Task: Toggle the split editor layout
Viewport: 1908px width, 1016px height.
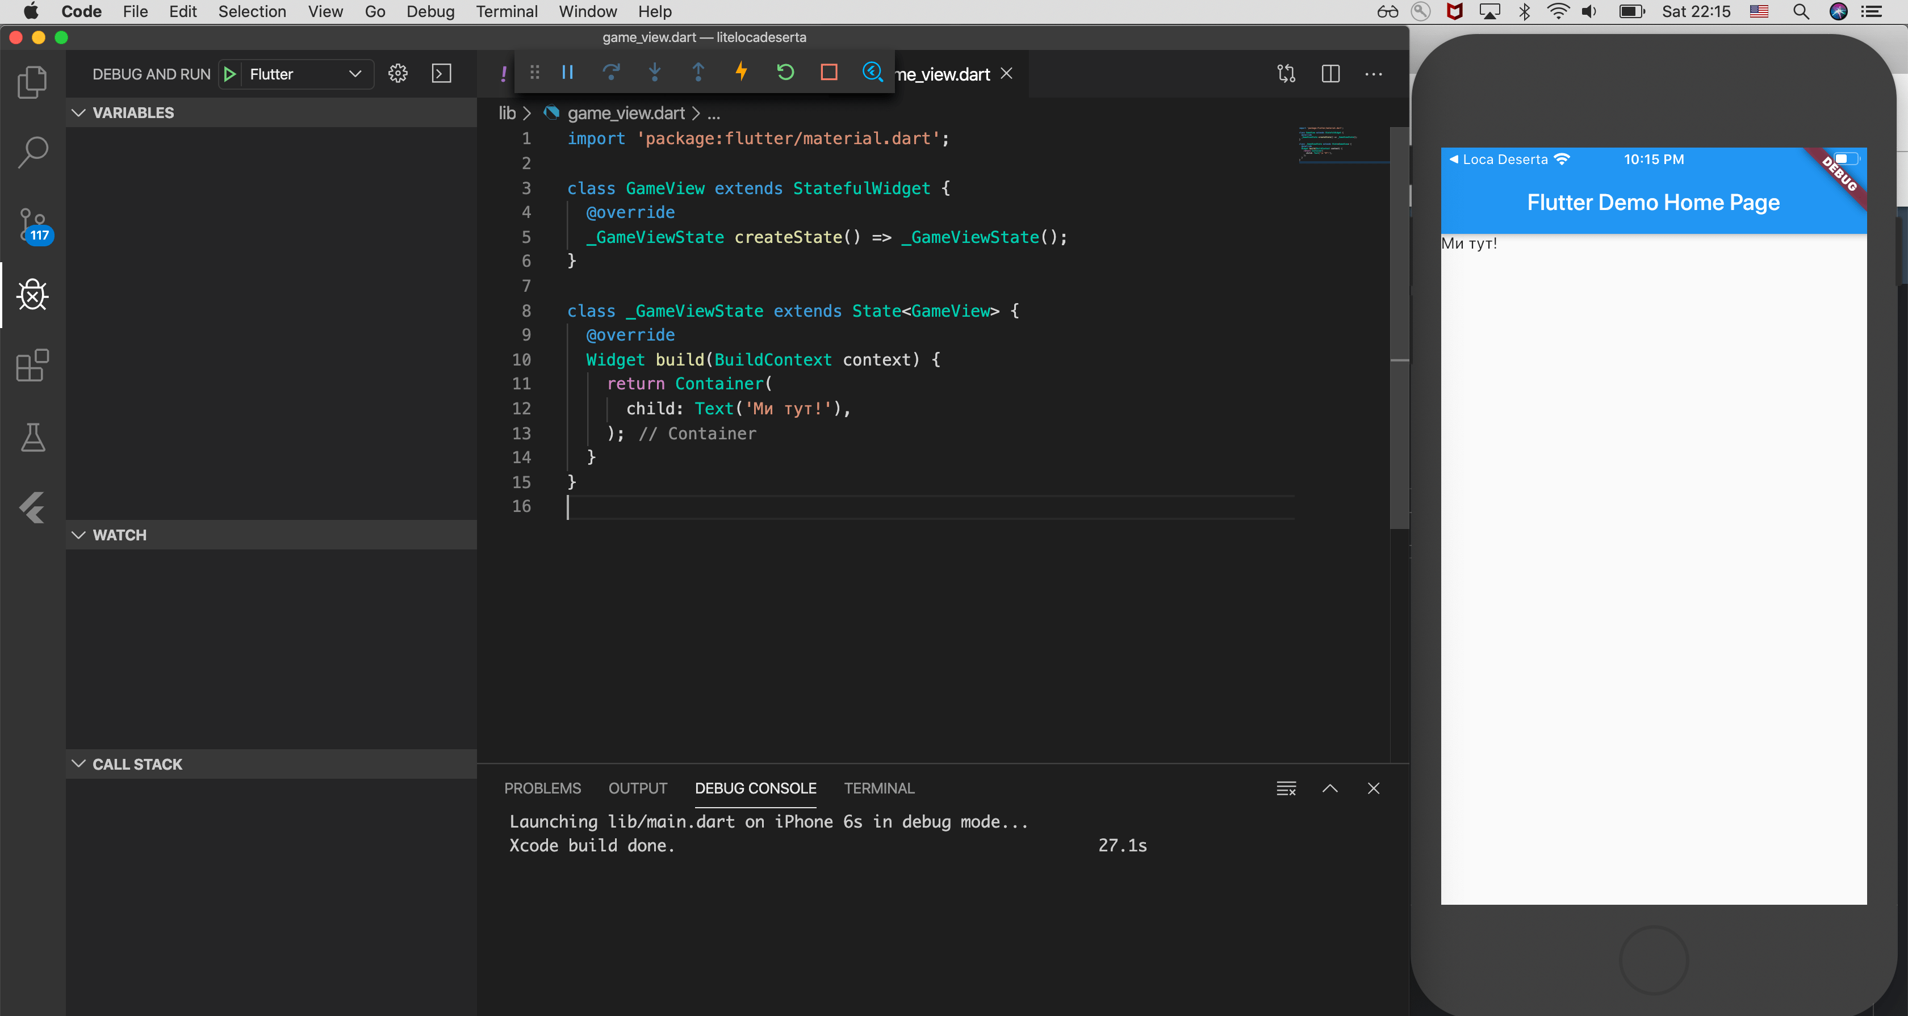Action: click(x=1330, y=74)
